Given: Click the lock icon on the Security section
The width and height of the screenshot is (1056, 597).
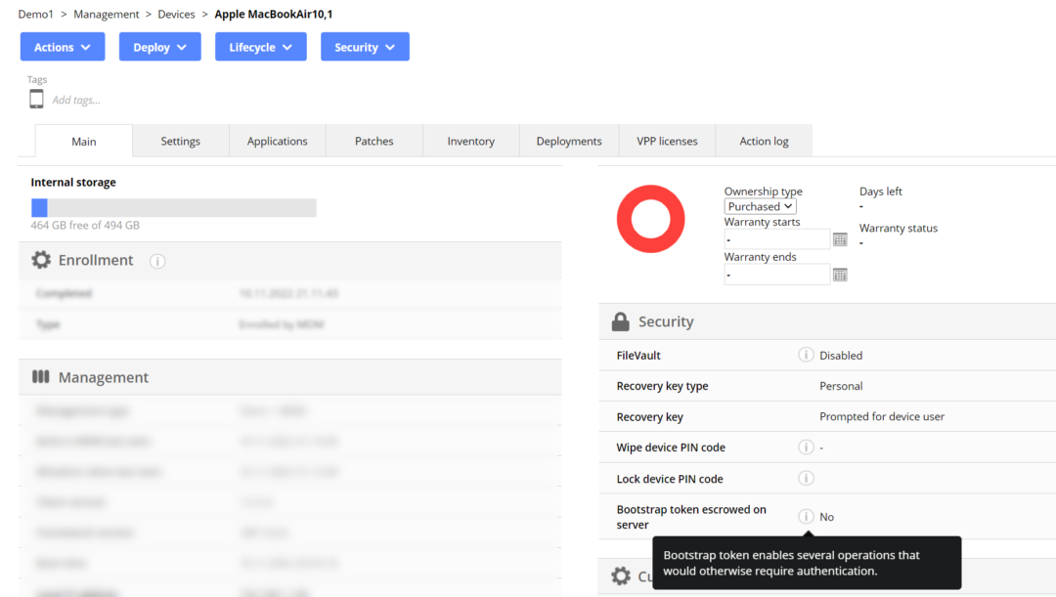Looking at the screenshot, I should click(x=621, y=320).
